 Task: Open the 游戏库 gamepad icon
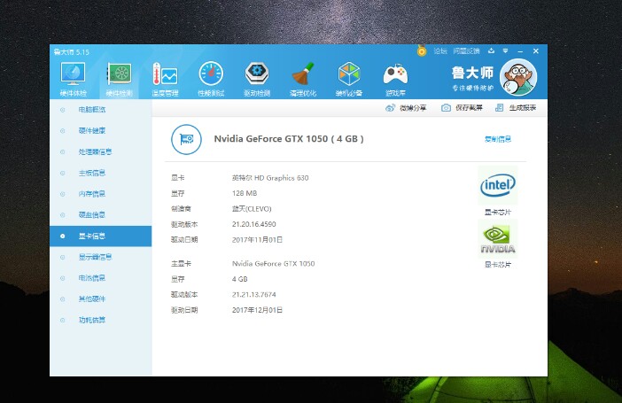[x=395, y=80]
